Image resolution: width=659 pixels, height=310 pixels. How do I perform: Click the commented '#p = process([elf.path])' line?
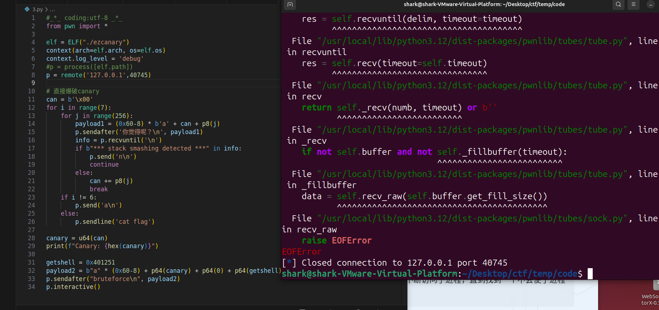pyautogui.click(x=90, y=67)
